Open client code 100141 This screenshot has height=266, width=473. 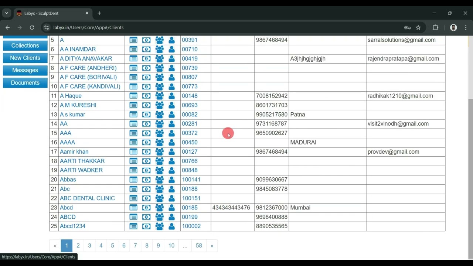point(191,180)
